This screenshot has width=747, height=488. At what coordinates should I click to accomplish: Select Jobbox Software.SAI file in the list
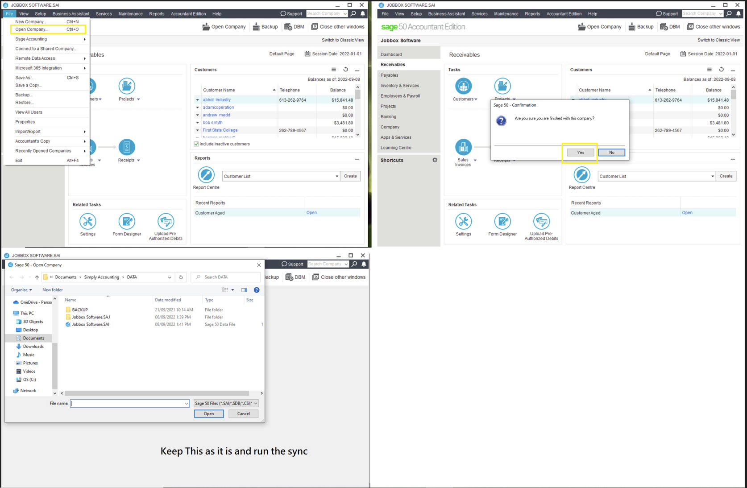[x=91, y=324]
